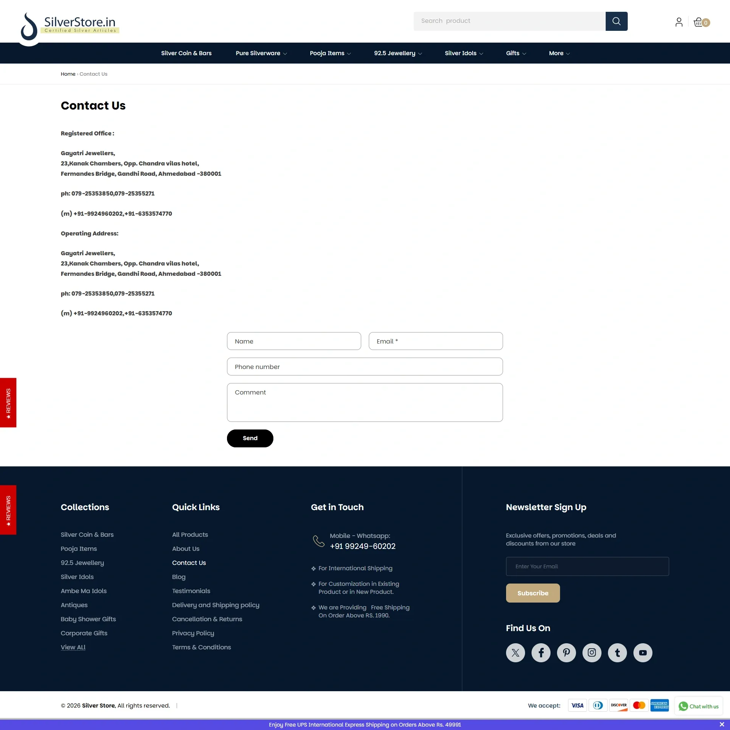Open the Instagram social icon

coord(592,653)
